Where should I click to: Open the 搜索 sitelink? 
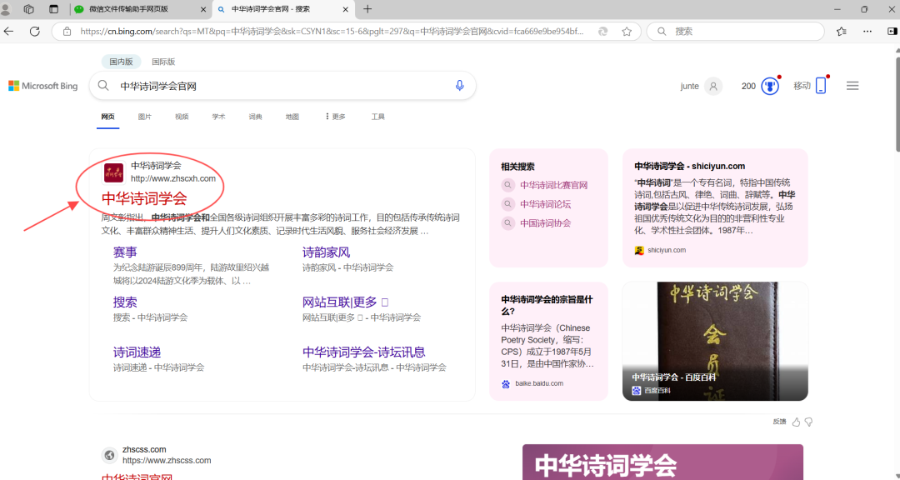125,302
